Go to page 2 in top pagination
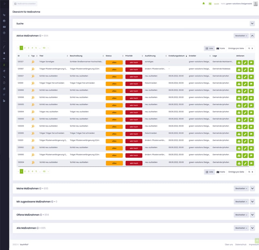This screenshot has height=250, width=259. [x=25, y=48]
